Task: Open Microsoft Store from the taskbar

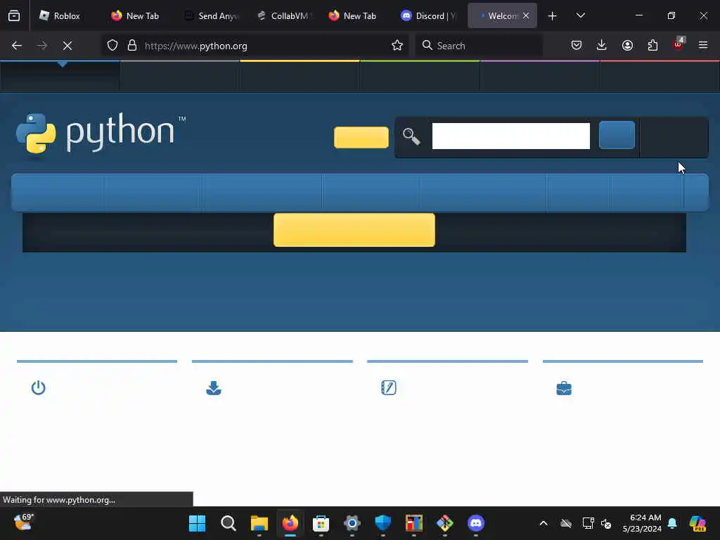Action: tap(321, 523)
